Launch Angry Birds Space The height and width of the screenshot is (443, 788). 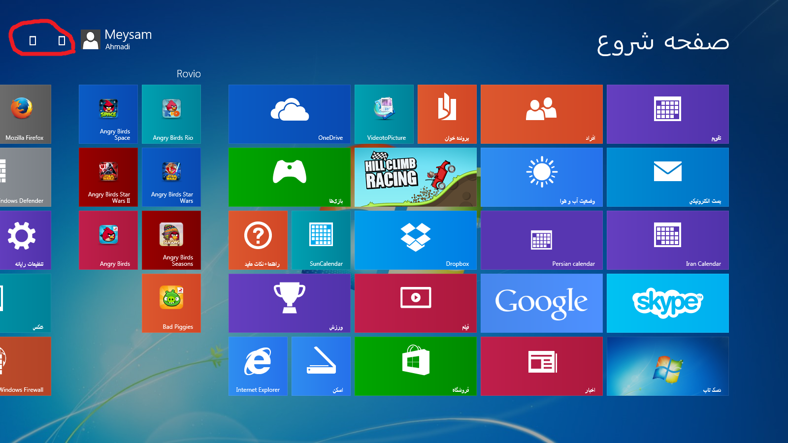[108, 114]
